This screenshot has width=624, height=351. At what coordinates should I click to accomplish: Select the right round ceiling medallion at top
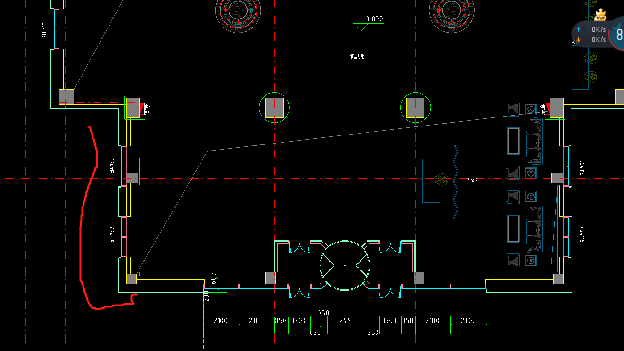(x=452, y=9)
